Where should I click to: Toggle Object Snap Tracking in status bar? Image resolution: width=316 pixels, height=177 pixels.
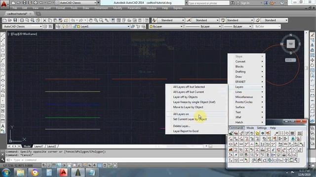79,165
